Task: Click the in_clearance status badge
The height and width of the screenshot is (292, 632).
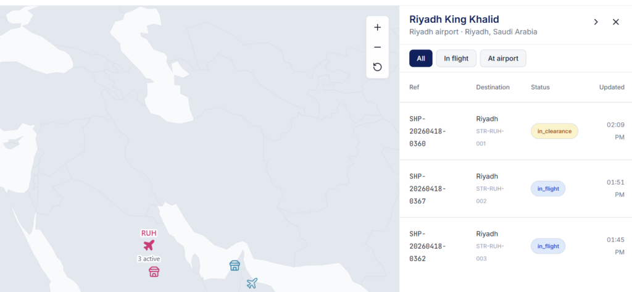Action: click(x=554, y=131)
